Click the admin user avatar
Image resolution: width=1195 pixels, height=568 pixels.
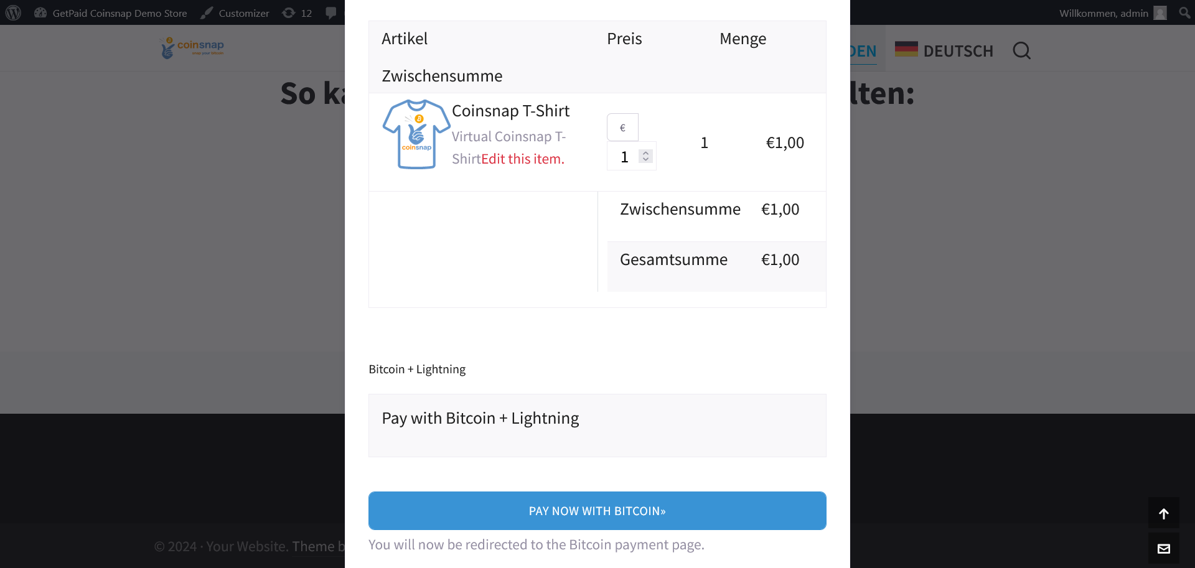[1160, 13]
